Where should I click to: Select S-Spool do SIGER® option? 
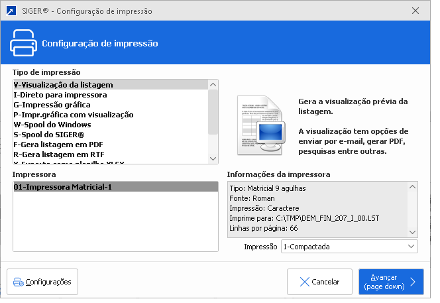click(111, 135)
